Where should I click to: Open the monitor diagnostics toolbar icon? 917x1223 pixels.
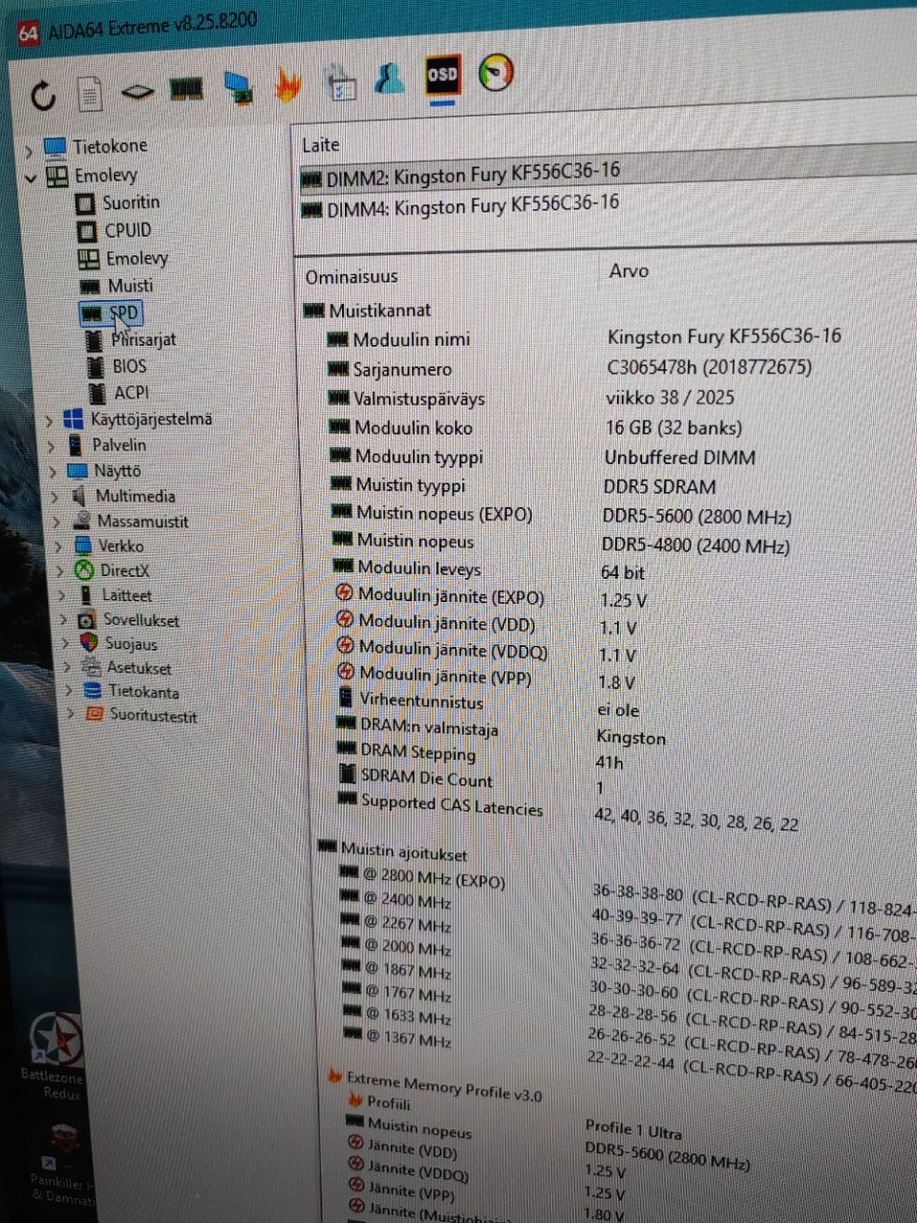click(x=239, y=87)
